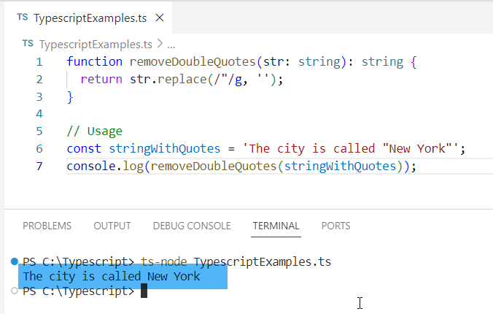Image resolution: width=493 pixels, height=314 pixels.
Task: Click line number 1 in gutter
Action: pos(39,62)
